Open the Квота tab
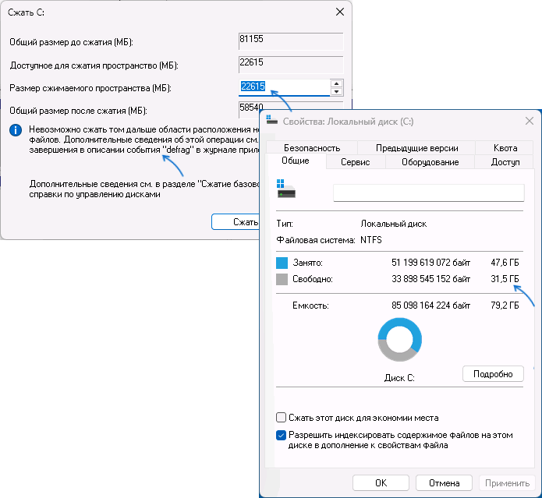 (x=505, y=148)
